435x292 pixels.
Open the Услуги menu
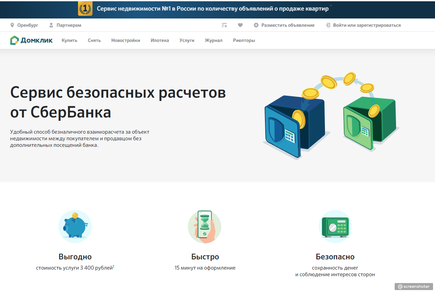coord(187,41)
